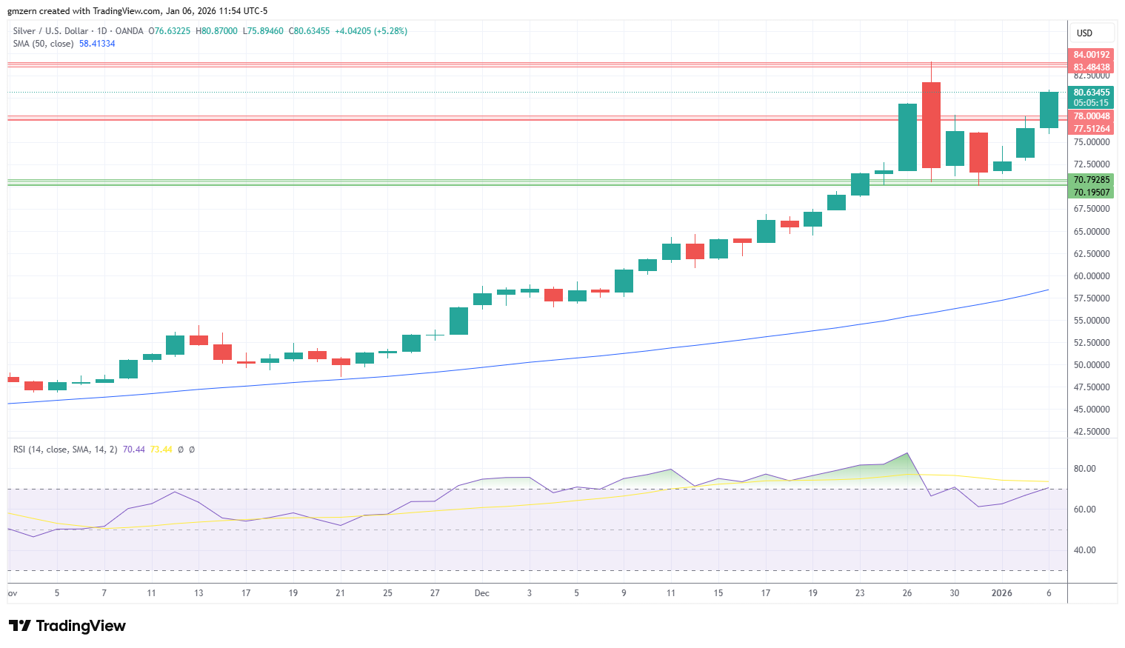This screenshot has height=648, width=1125.
Task: Click the open price O76.63225 in legend
Action: point(170,31)
